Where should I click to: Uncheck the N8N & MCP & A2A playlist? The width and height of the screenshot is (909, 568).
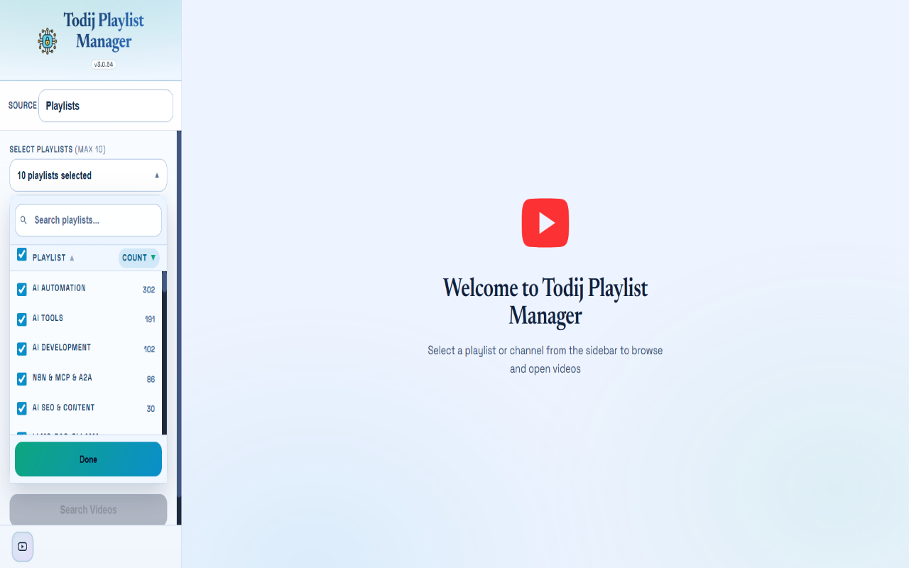[22, 379]
